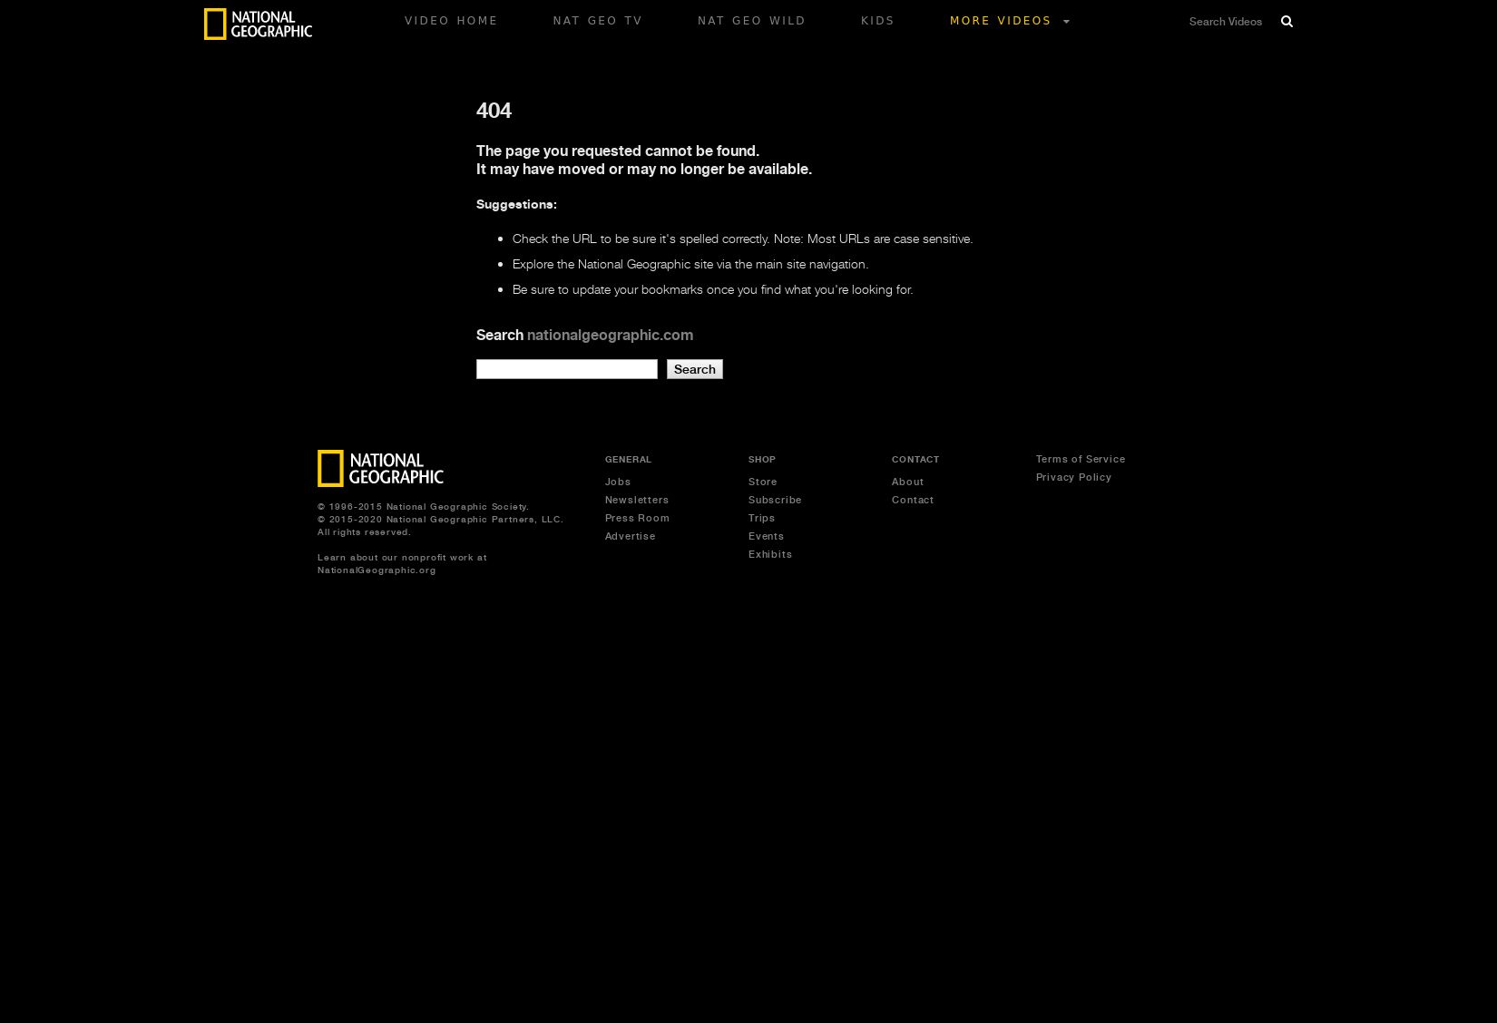Expand the More Videos dropdown
The height and width of the screenshot is (1023, 1497).
point(1010,21)
